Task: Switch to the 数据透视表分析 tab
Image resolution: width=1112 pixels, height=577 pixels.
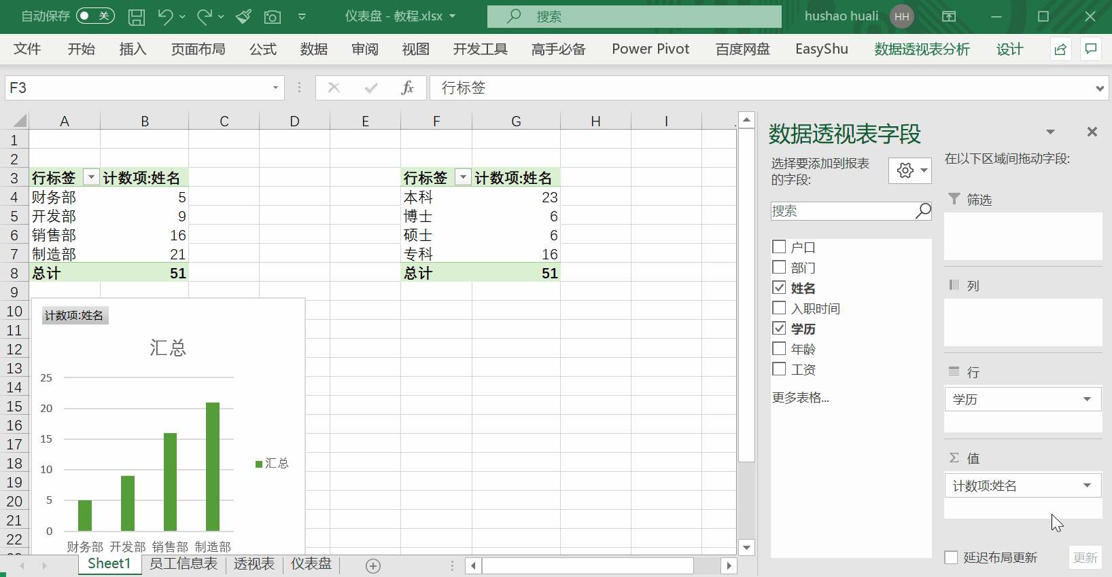Action: (x=922, y=49)
